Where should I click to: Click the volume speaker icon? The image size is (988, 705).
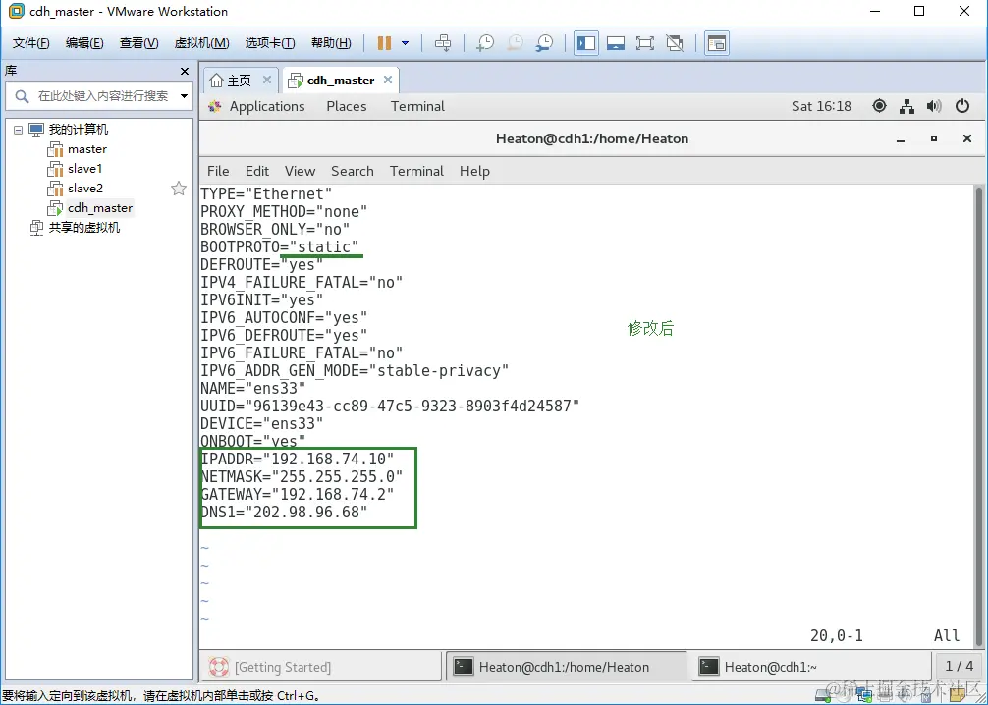tap(934, 106)
